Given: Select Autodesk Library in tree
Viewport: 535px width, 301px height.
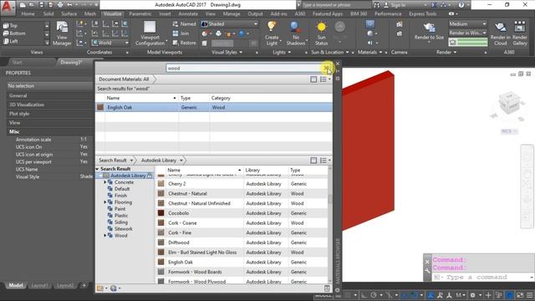Looking at the screenshot, I should pyautogui.click(x=128, y=176).
